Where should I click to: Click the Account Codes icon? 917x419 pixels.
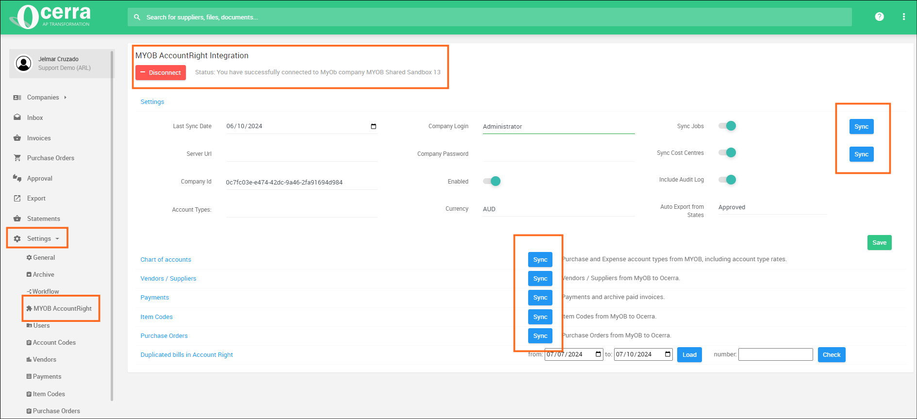pos(29,343)
